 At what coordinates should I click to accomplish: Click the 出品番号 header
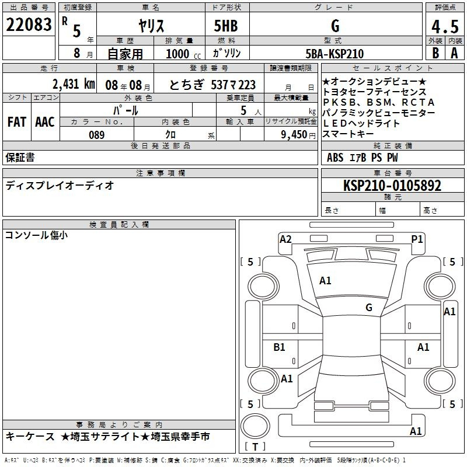coord(29,8)
